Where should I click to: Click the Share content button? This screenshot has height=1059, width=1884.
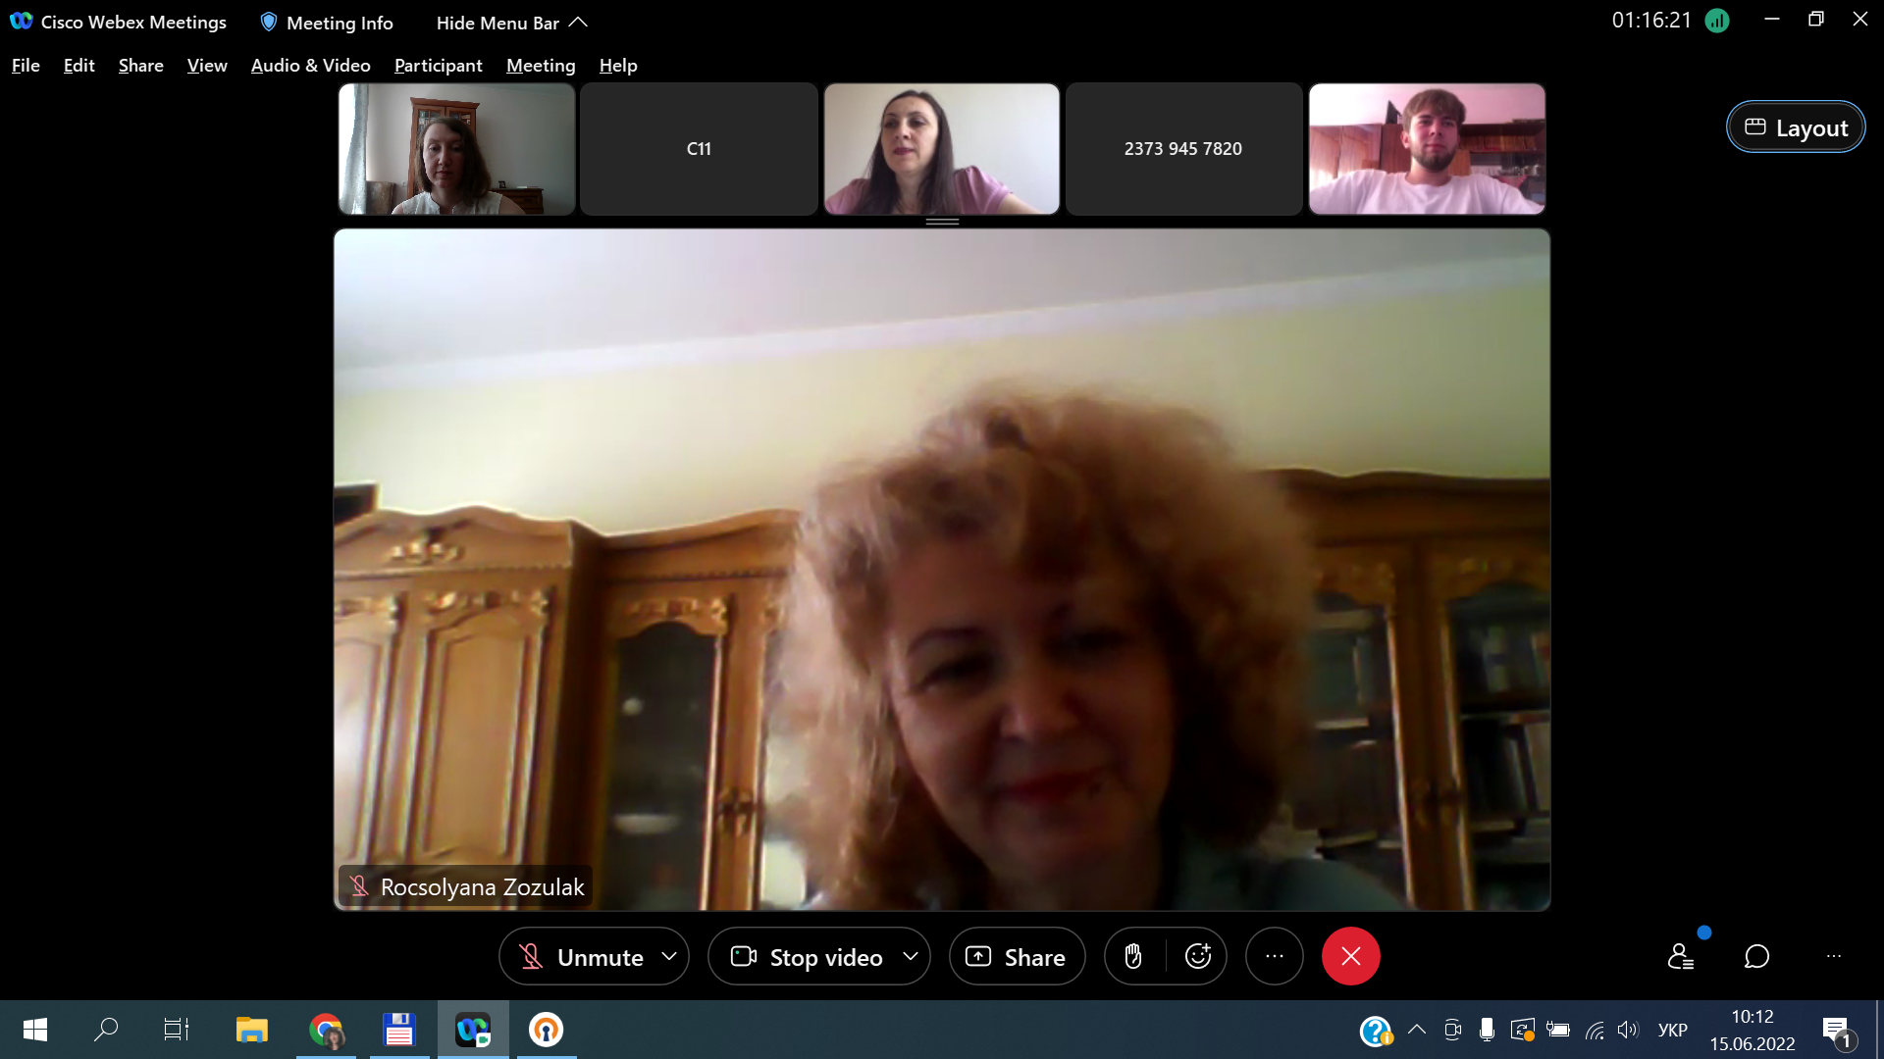pos(1017,957)
